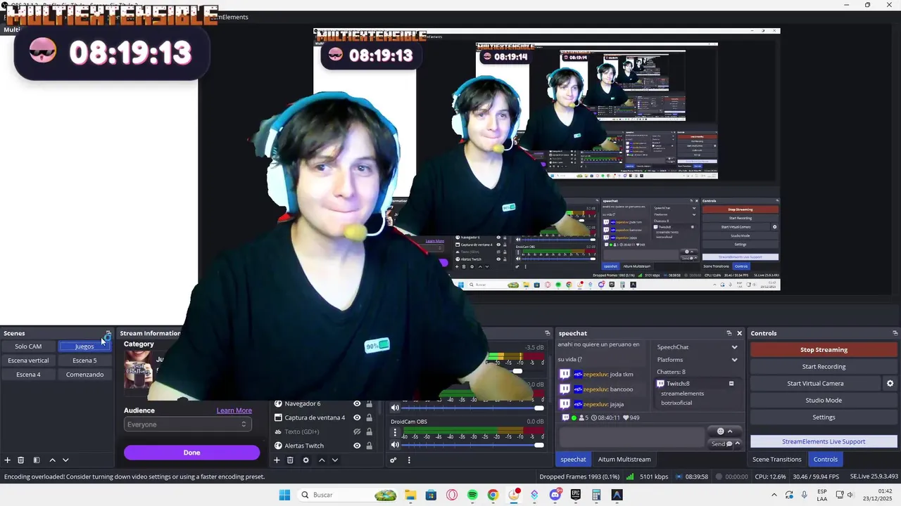901x506 pixels.
Task: Move source up in Sources list
Action: [x=322, y=460]
